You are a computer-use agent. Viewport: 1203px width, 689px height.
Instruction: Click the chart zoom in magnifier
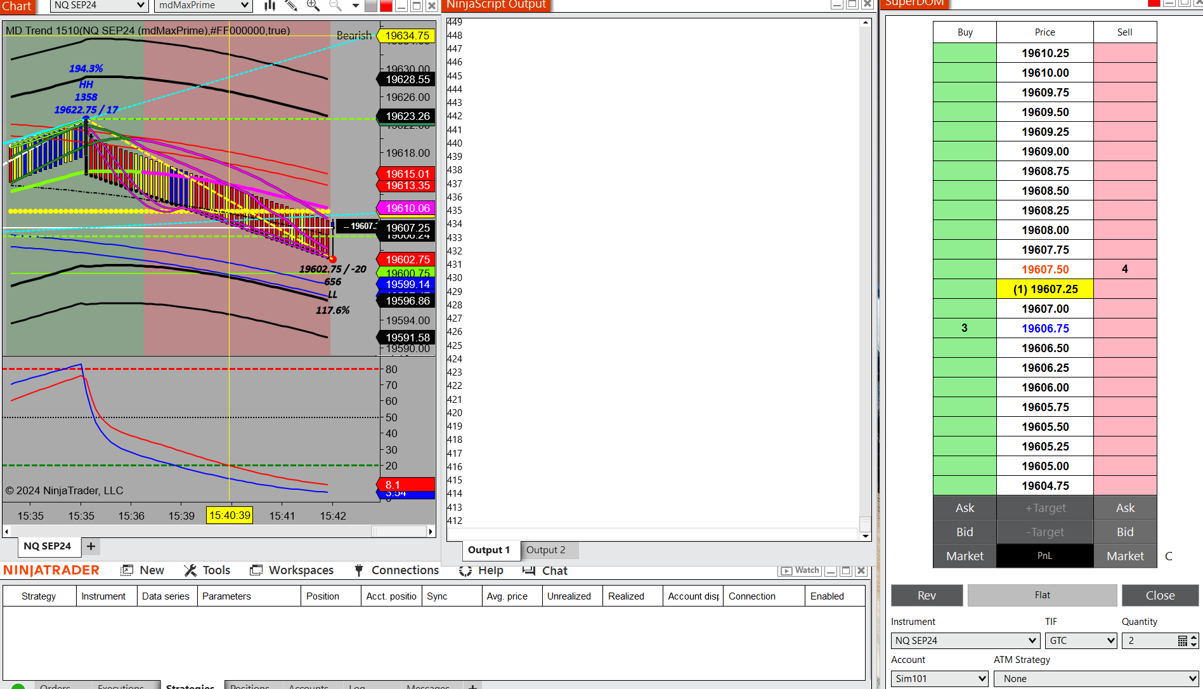pos(313,6)
